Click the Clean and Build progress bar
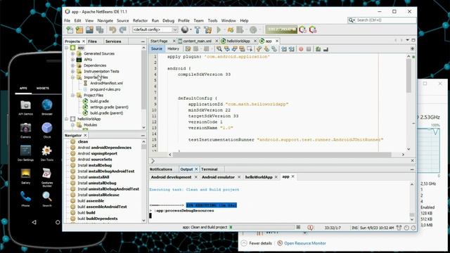Viewport: 450px width, 253px height. pos(262,227)
